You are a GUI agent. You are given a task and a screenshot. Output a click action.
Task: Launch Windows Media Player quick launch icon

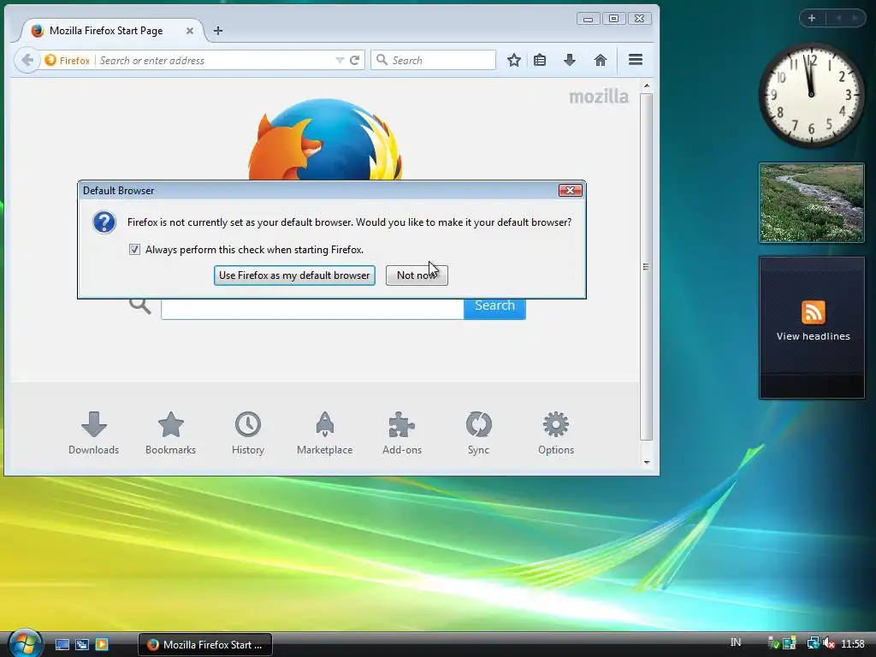[x=102, y=644]
